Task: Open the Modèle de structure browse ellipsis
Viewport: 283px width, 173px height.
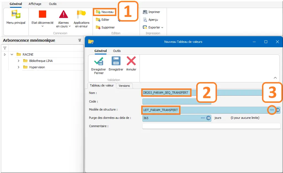Action: (x=272, y=110)
